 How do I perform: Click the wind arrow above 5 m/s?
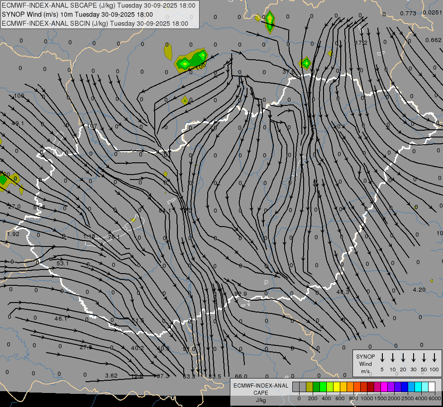pos(382,358)
